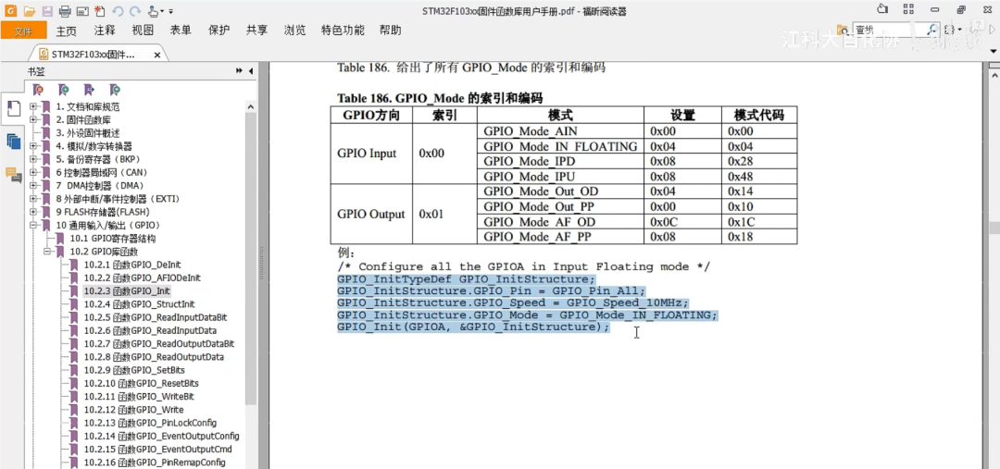Go to bookmark '10.2.4 函数GPIO_StructInit'

(x=139, y=304)
